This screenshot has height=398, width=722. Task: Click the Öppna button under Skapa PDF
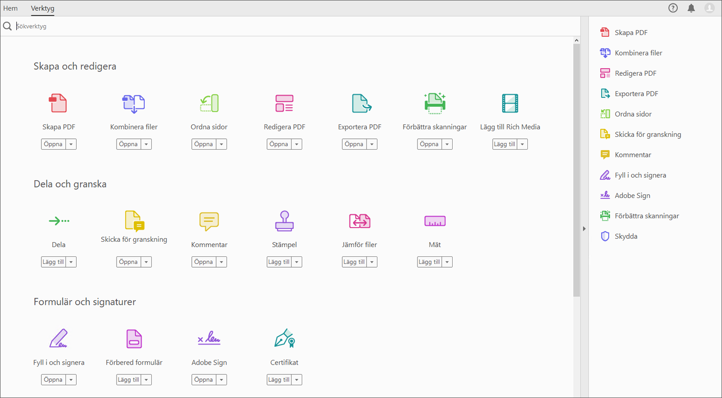pyautogui.click(x=54, y=144)
